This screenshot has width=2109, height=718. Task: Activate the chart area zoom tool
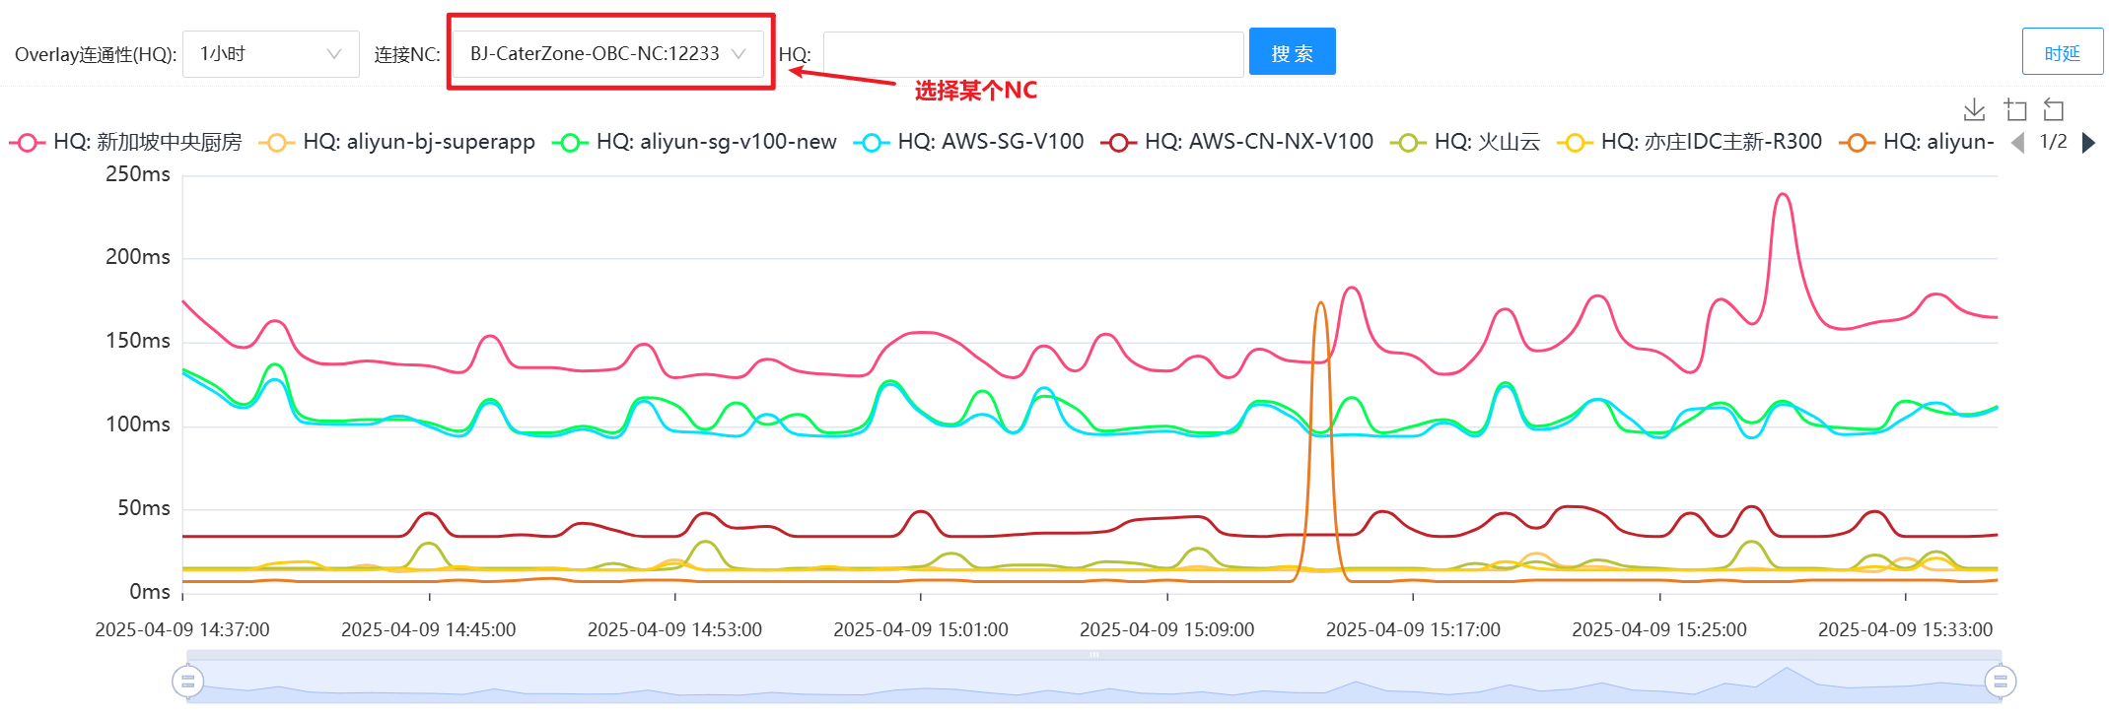coord(2015,109)
